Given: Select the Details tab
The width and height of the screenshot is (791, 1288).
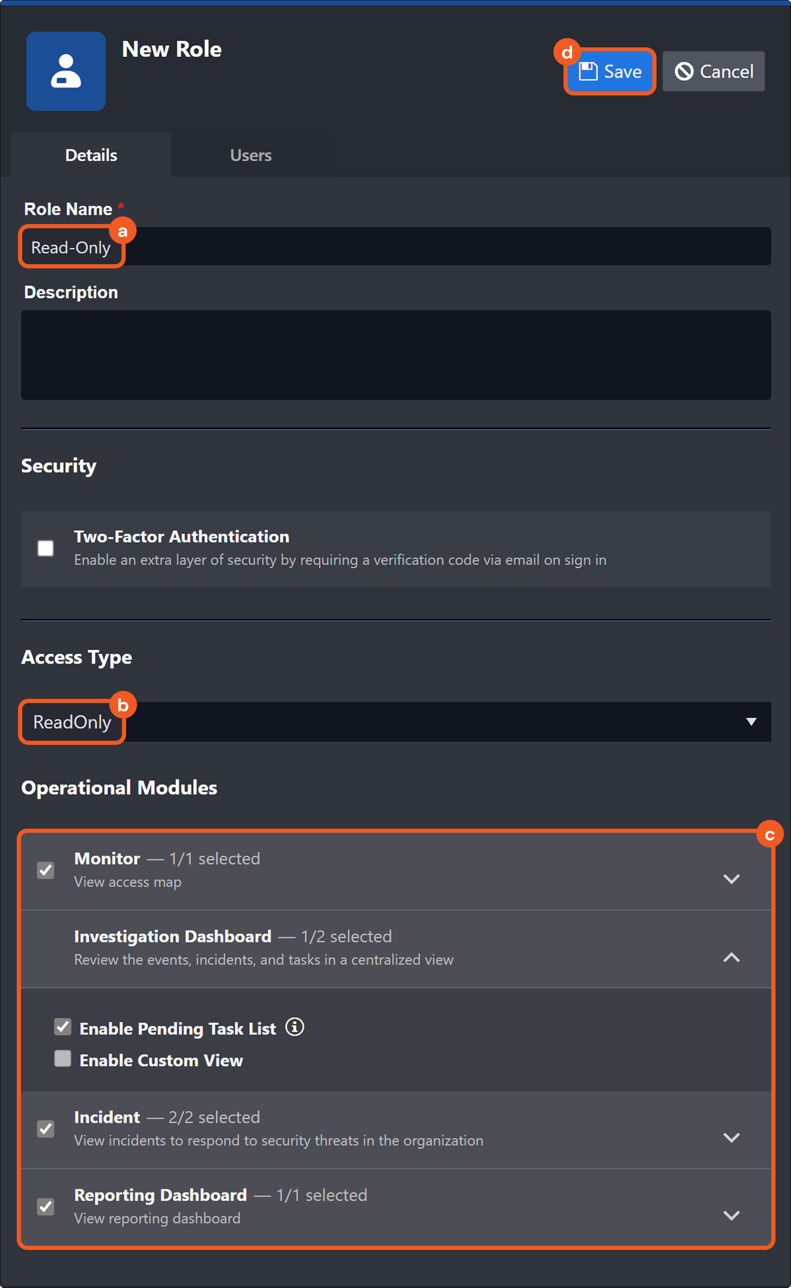Looking at the screenshot, I should click(x=91, y=155).
